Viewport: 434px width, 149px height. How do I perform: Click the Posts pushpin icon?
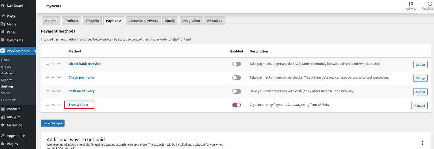pos(3,16)
